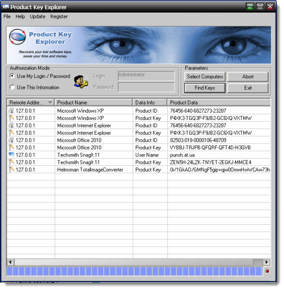
Task: Click the users-and-key authorization icon
Action: (x=81, y=82)
